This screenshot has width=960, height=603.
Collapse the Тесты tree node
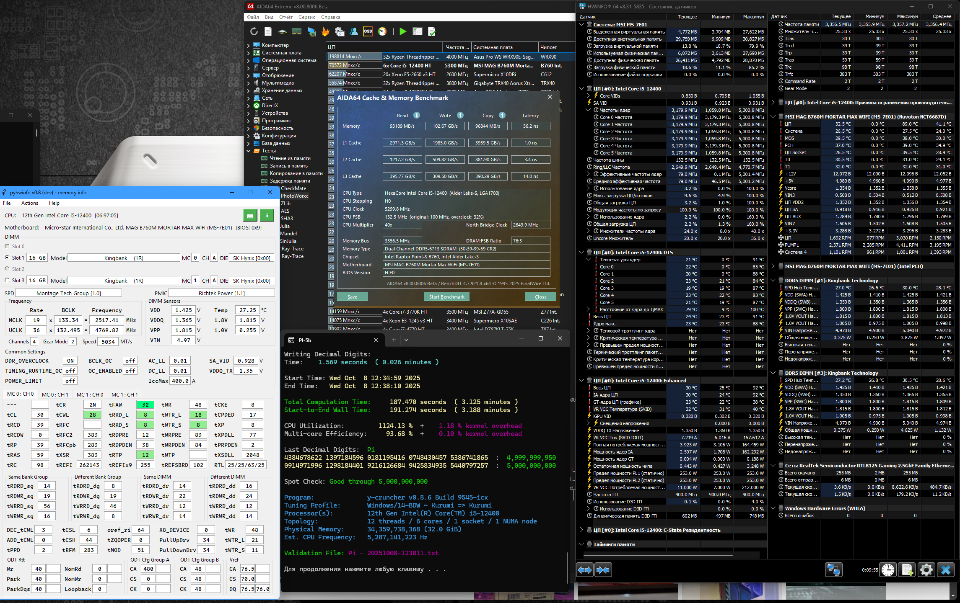(248, 151)
